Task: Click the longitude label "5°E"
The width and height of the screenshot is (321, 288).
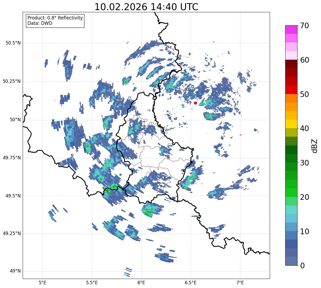Action: click(42, 282)
